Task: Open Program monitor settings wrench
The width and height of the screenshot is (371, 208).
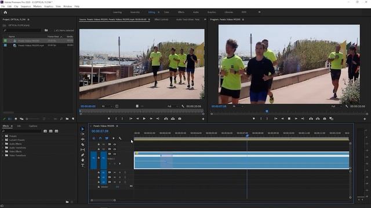Action: click(x=347, y=106)
